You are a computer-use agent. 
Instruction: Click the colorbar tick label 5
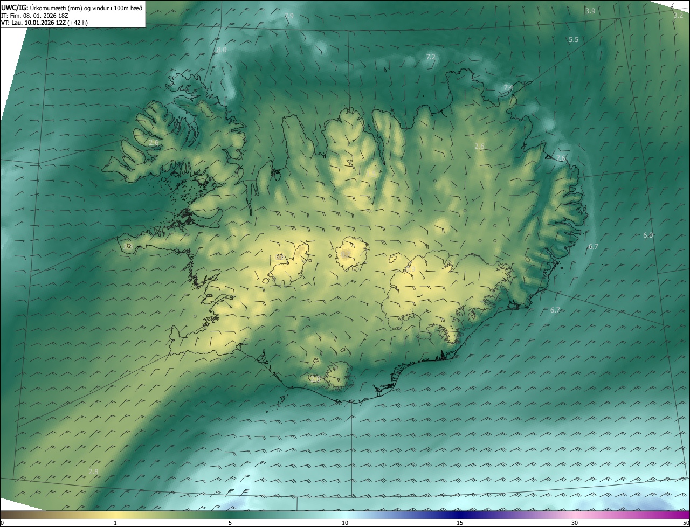pyautogui.click(x=230, y=523)
